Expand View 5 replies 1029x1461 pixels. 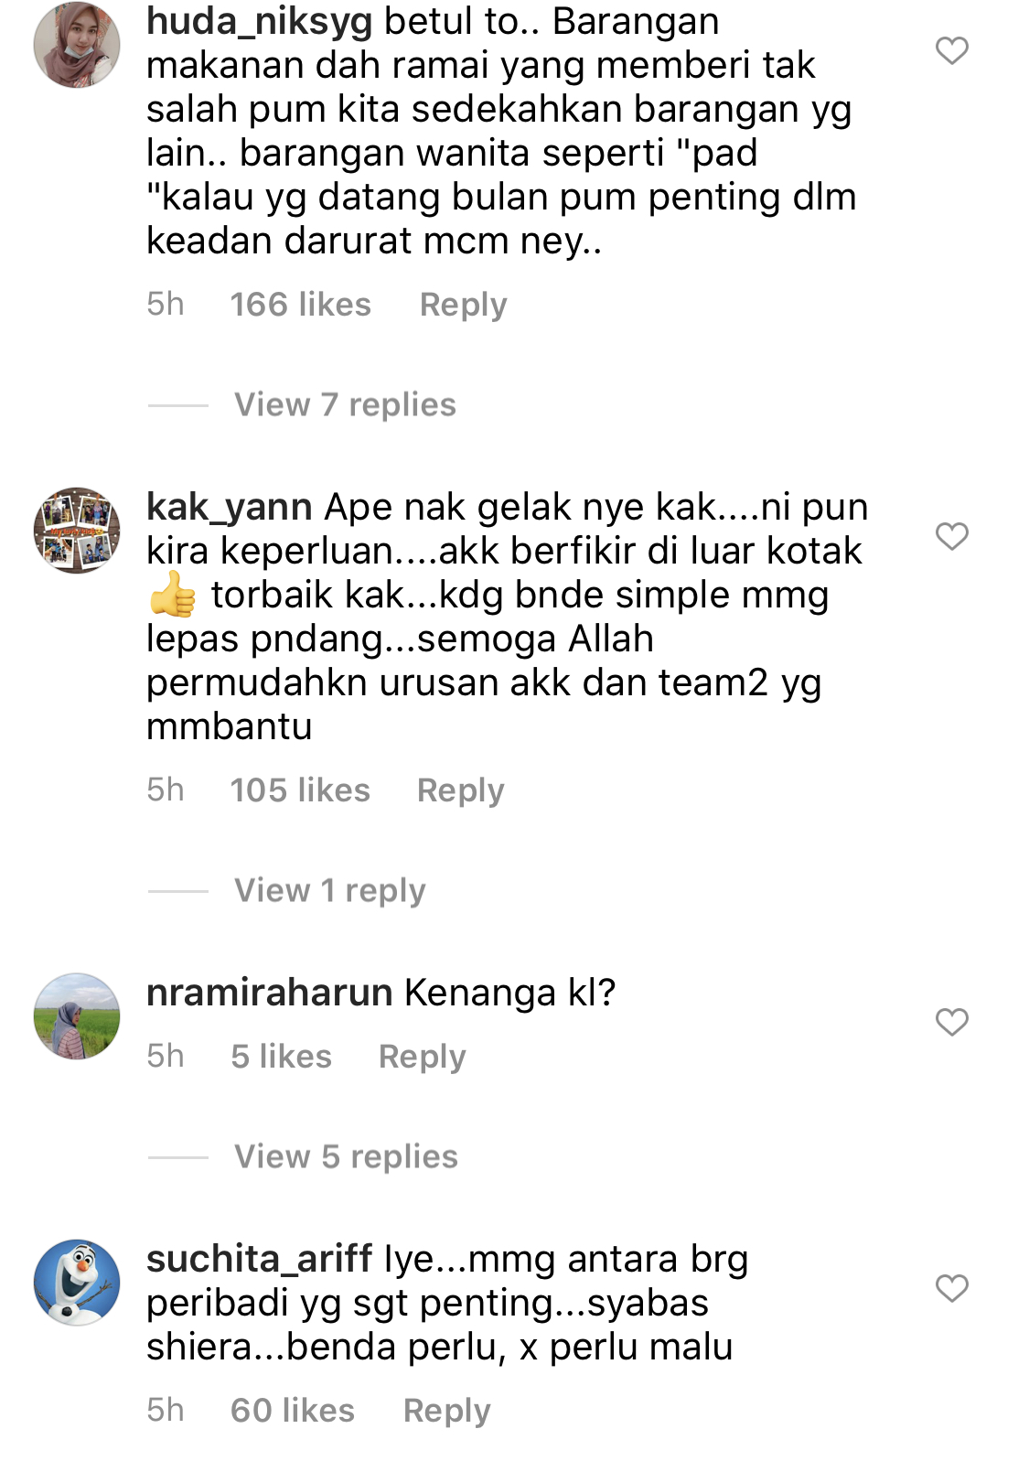[346, 1156]
